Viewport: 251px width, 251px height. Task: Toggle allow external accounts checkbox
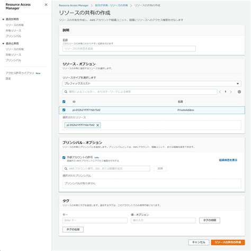coord(64,157)
